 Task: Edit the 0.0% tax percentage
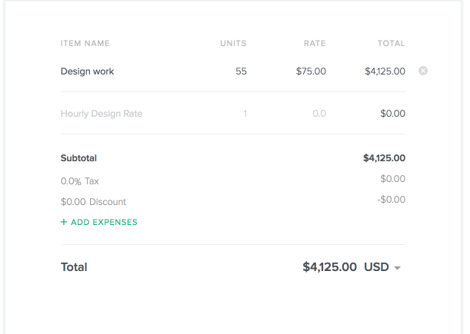[71, 181]
